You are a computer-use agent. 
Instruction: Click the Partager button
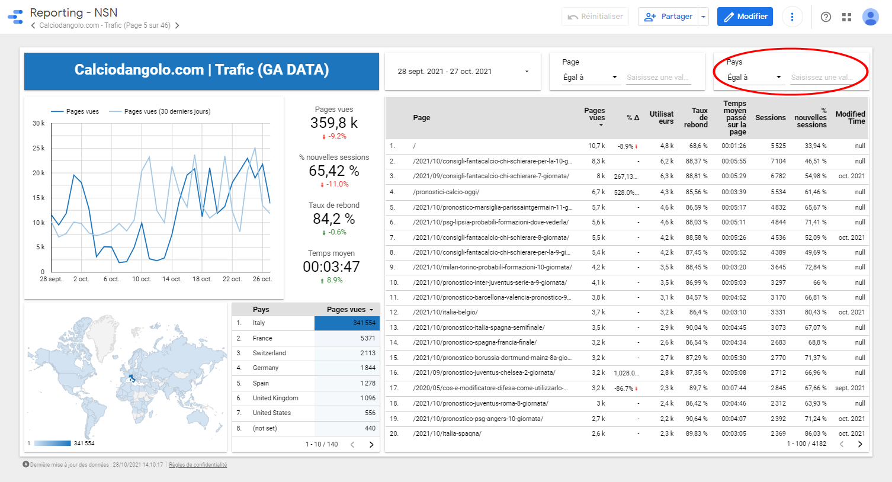pyautogui.click(x=668, y=17)
